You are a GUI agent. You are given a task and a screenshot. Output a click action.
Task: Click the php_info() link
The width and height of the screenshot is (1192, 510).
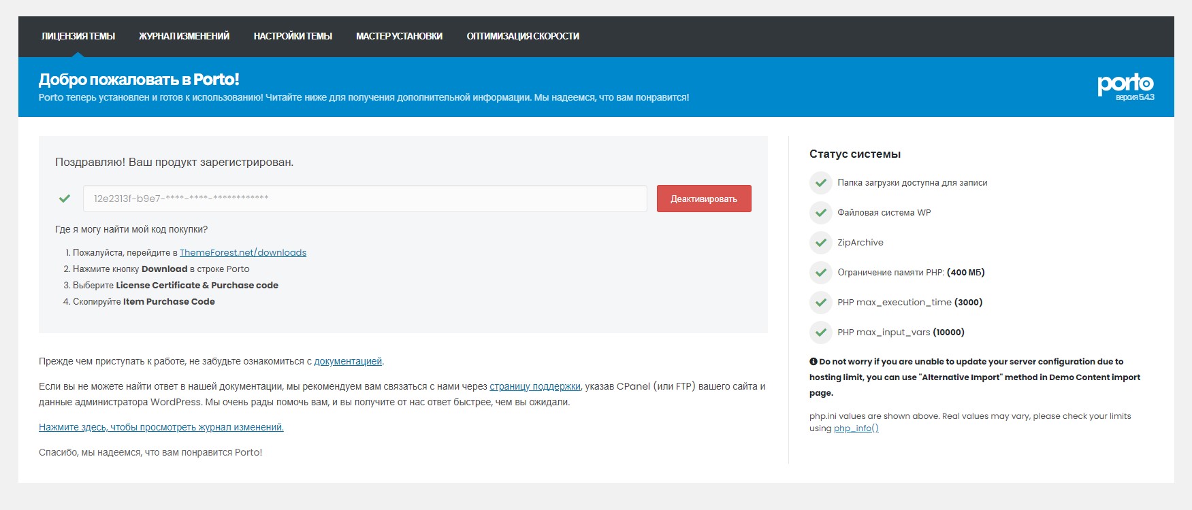point(856,428)
